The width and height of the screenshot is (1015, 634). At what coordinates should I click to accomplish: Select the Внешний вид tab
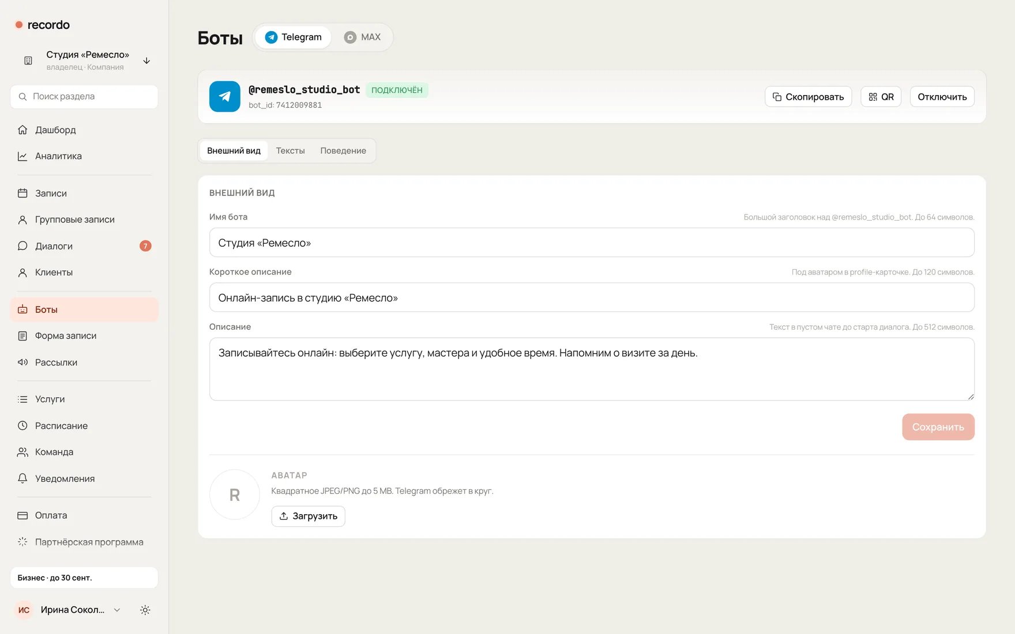tap(234, 150)
